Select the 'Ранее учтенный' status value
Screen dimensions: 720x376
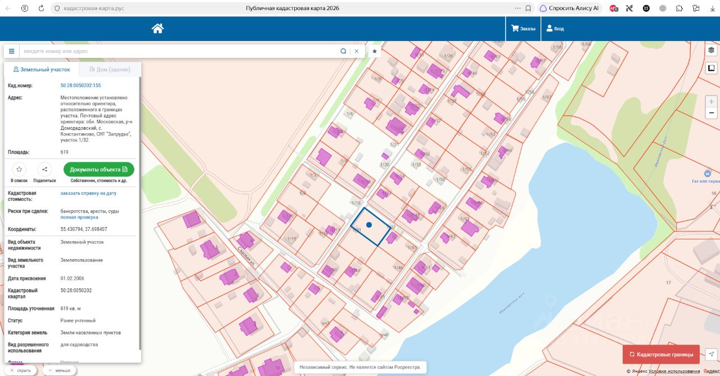pyautogui.click(x=78, y=320)
